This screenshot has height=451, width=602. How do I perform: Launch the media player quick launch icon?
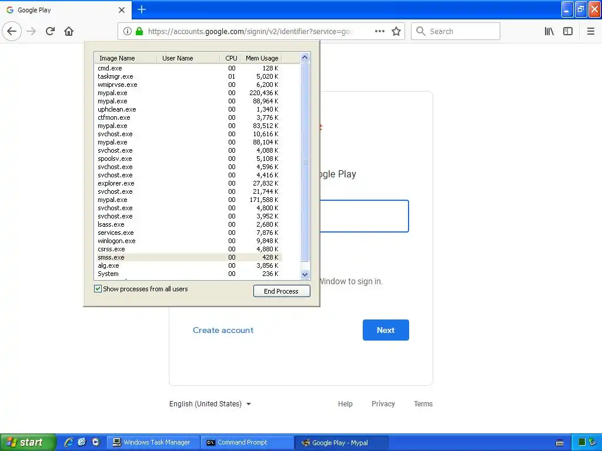[96, 442]
